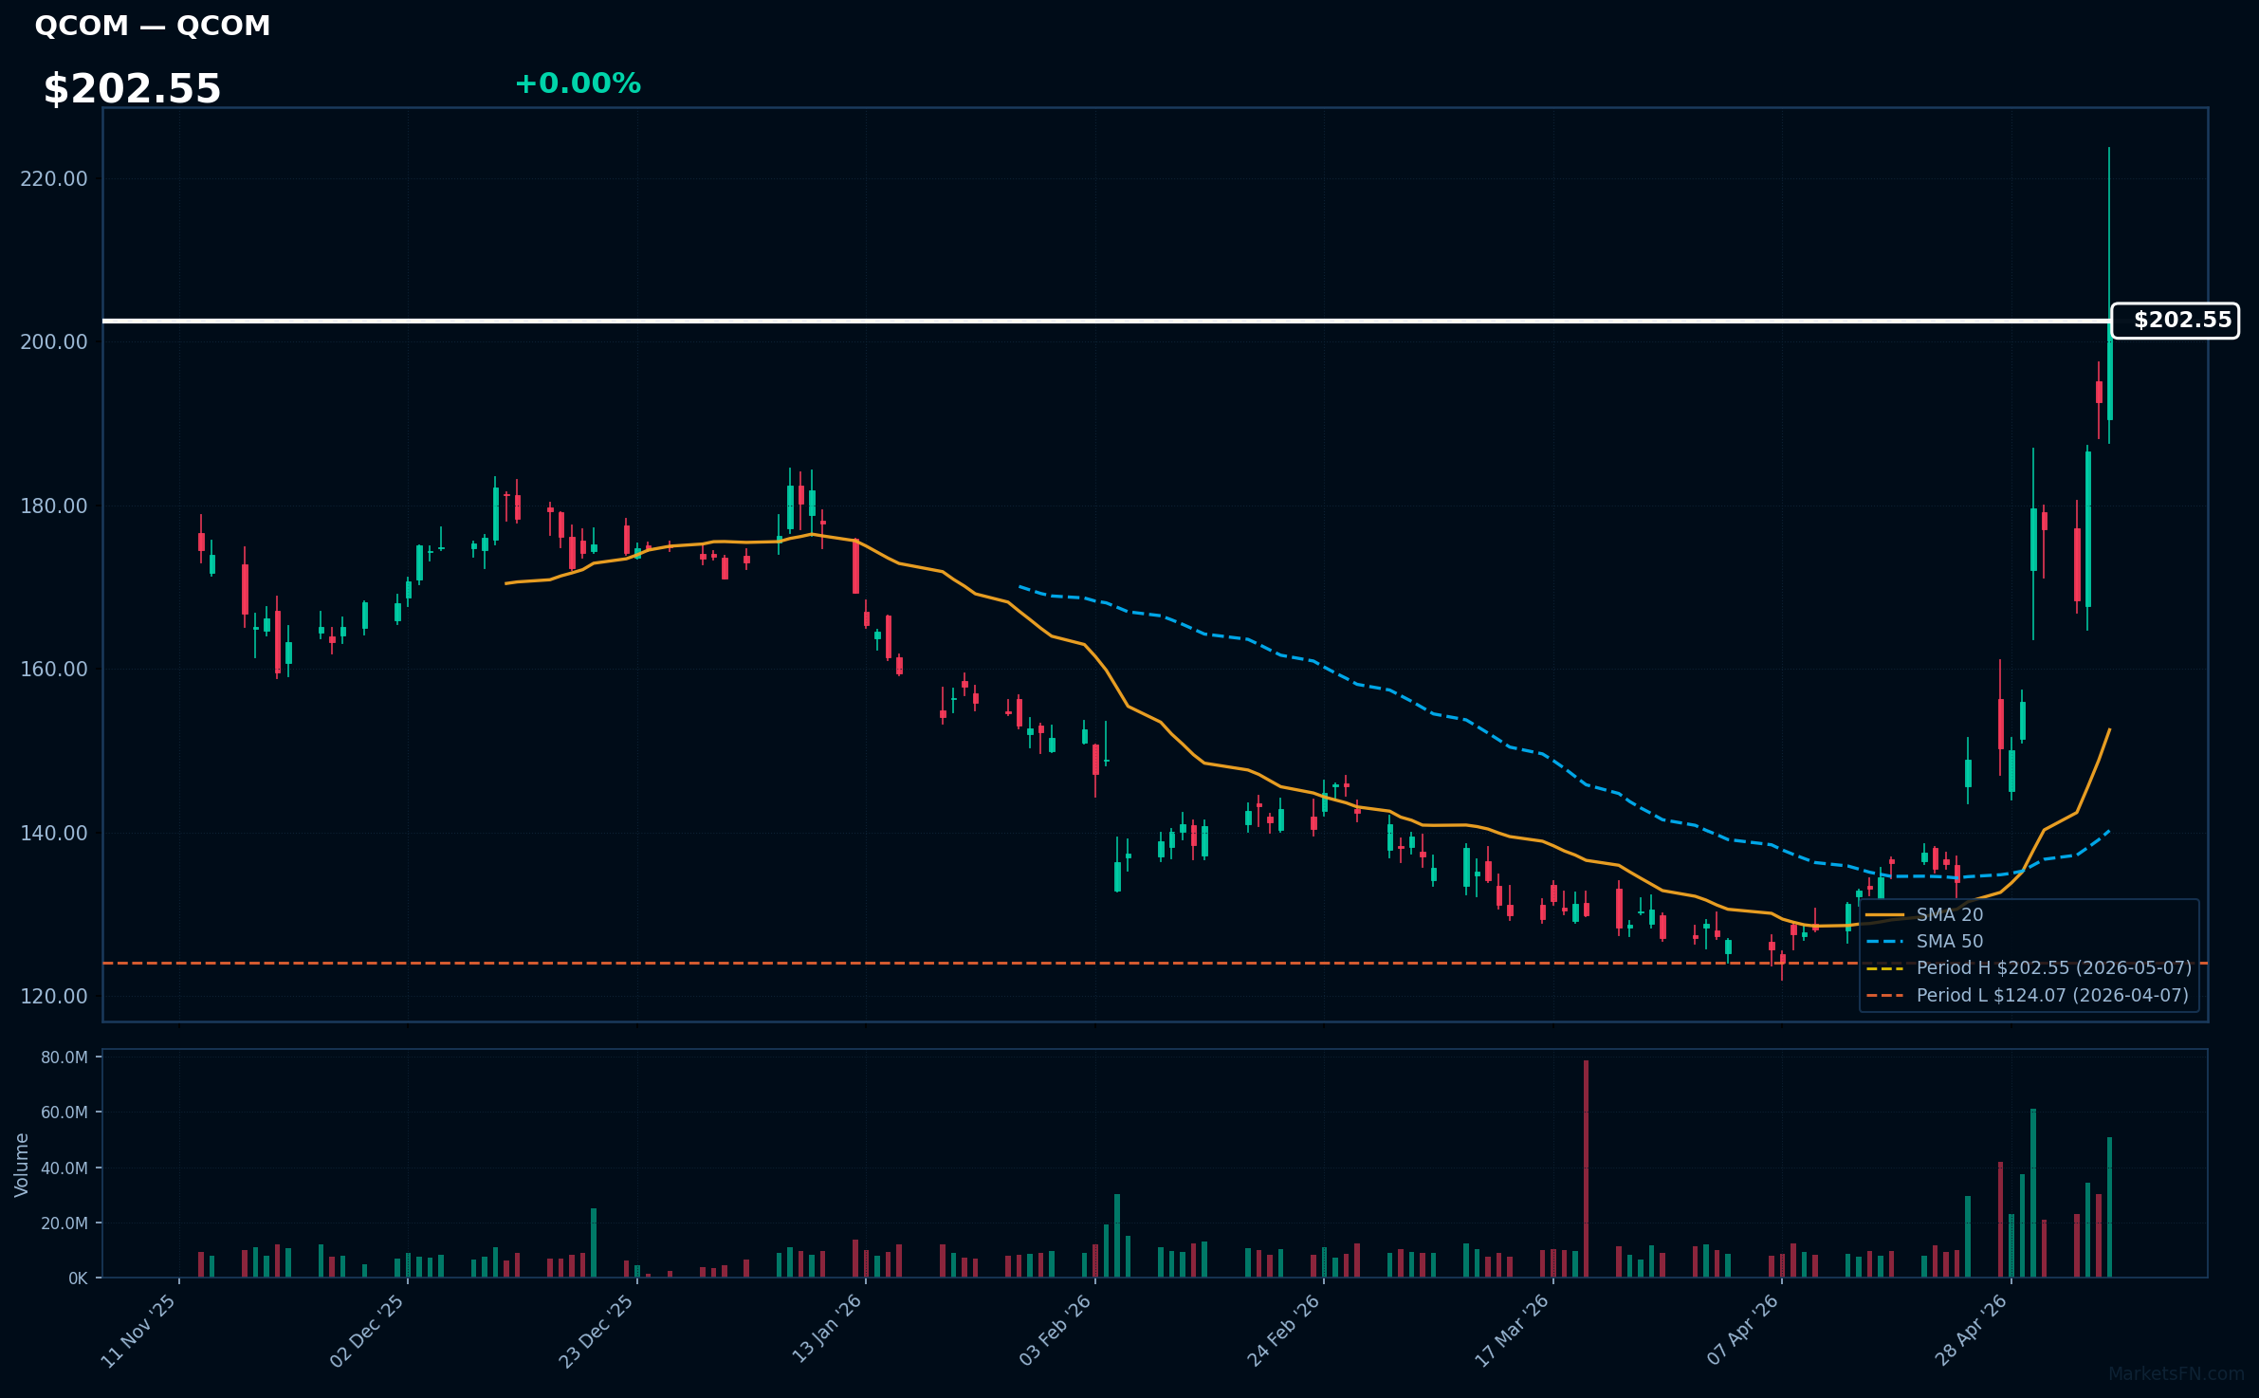Click the 24 Feb '26 date label
The height and width of the screenshot is (1398, 2259).
(1284, 1331)
